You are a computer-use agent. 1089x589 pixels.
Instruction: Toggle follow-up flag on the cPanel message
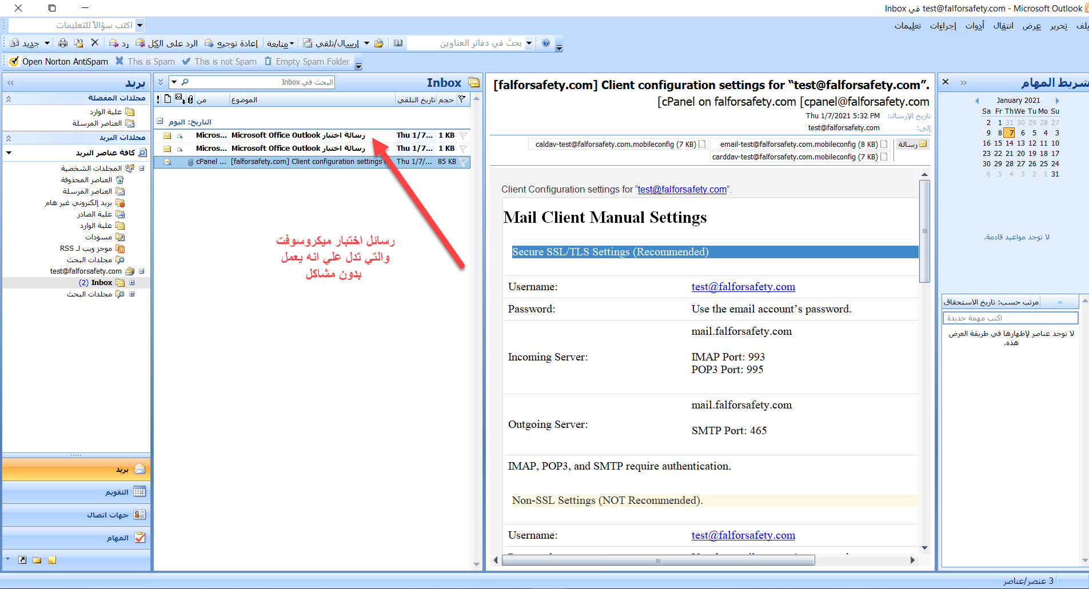point(463,162)
